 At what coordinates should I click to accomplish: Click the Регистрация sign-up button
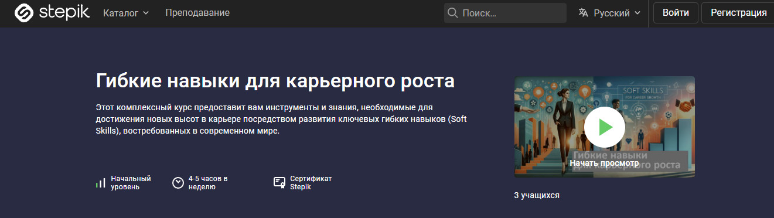coord(738,13)
